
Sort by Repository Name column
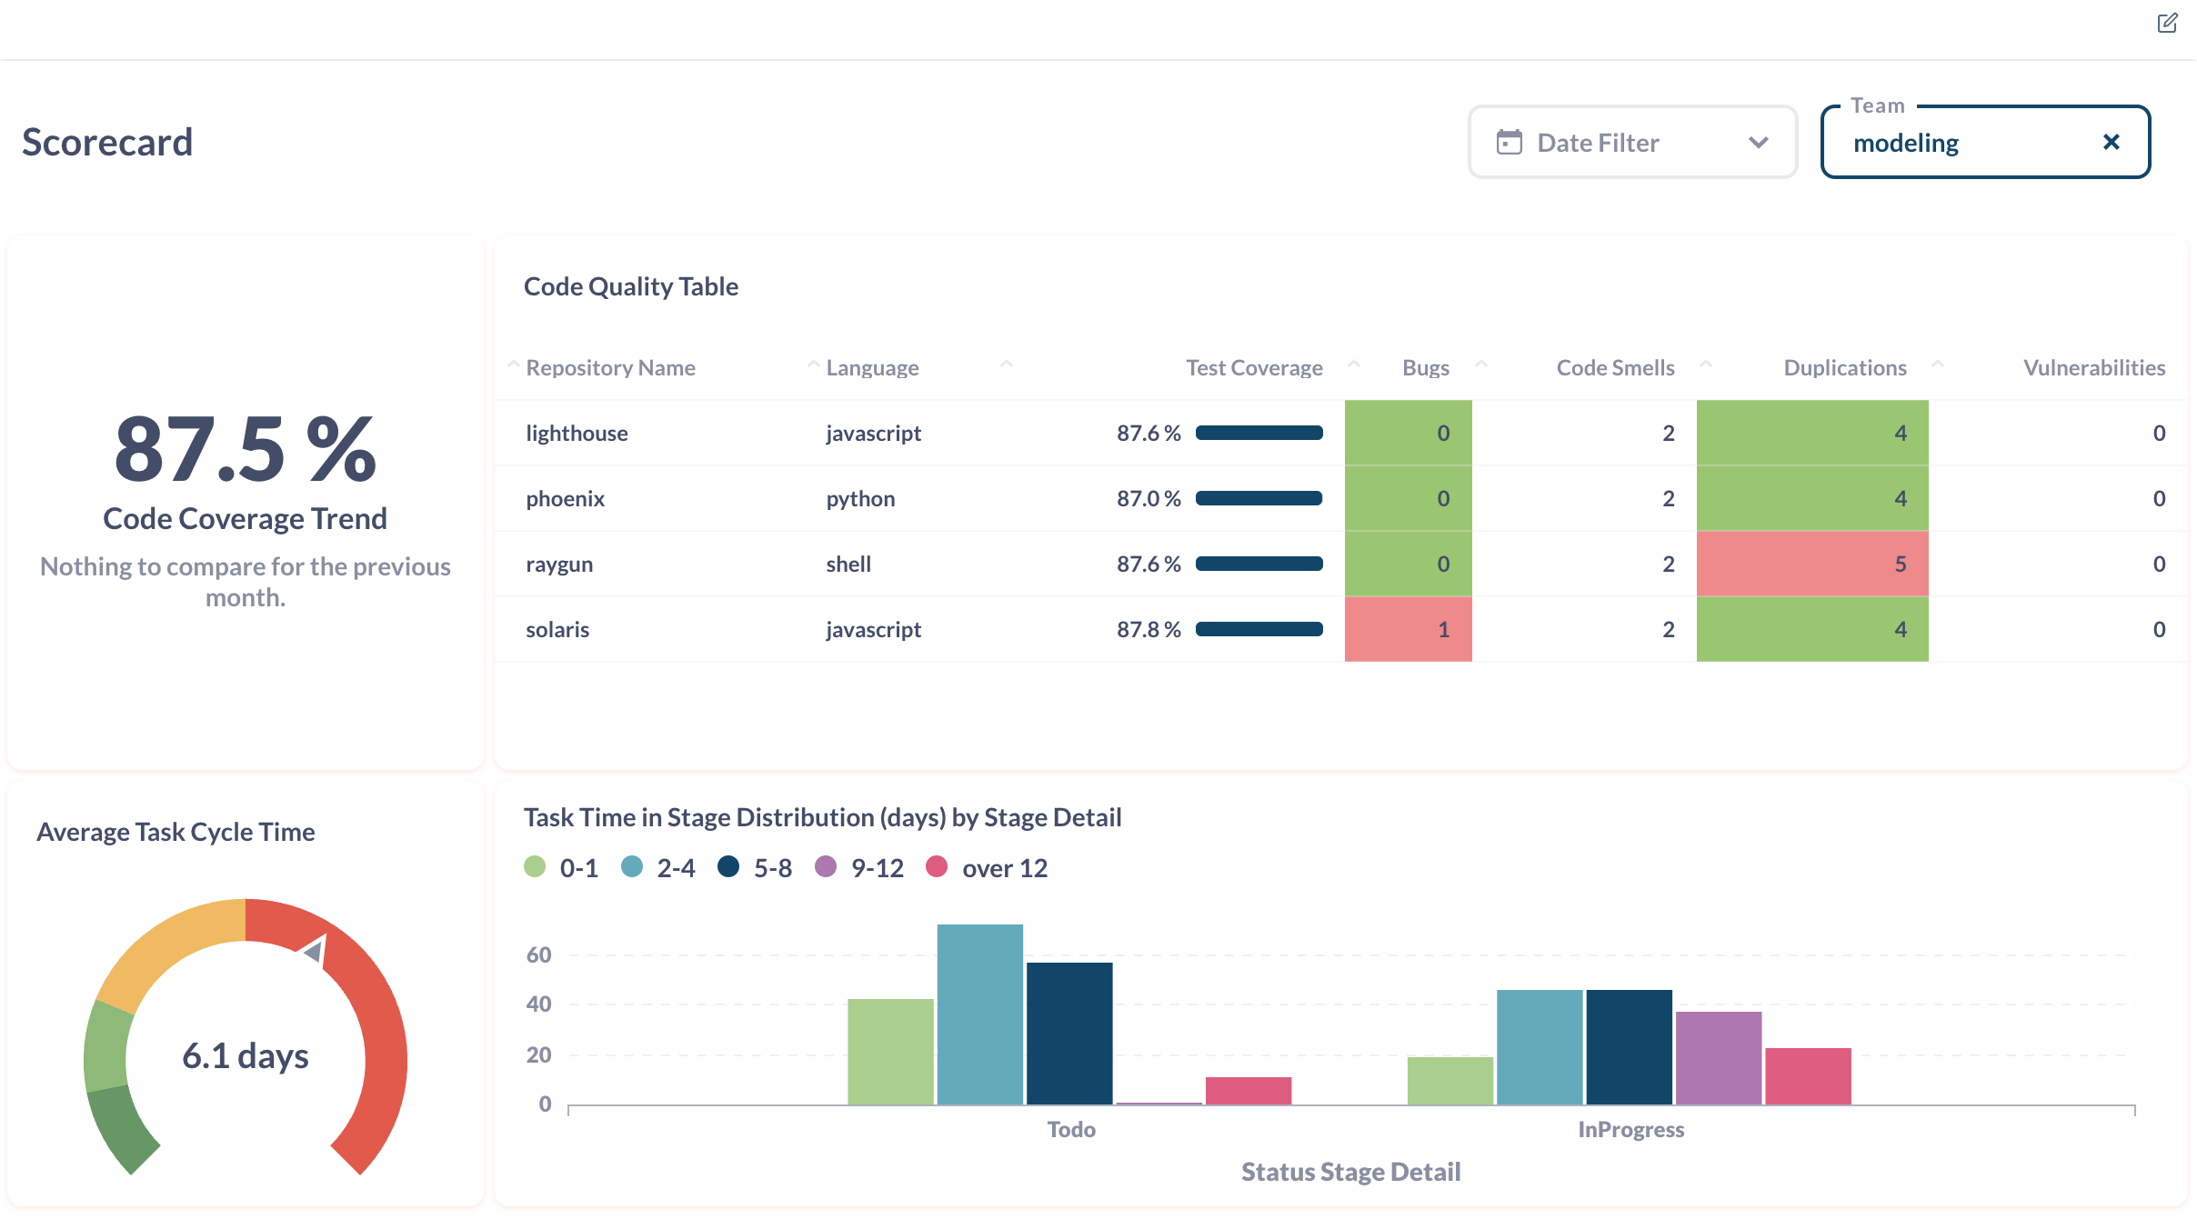(x=610, y=367)
